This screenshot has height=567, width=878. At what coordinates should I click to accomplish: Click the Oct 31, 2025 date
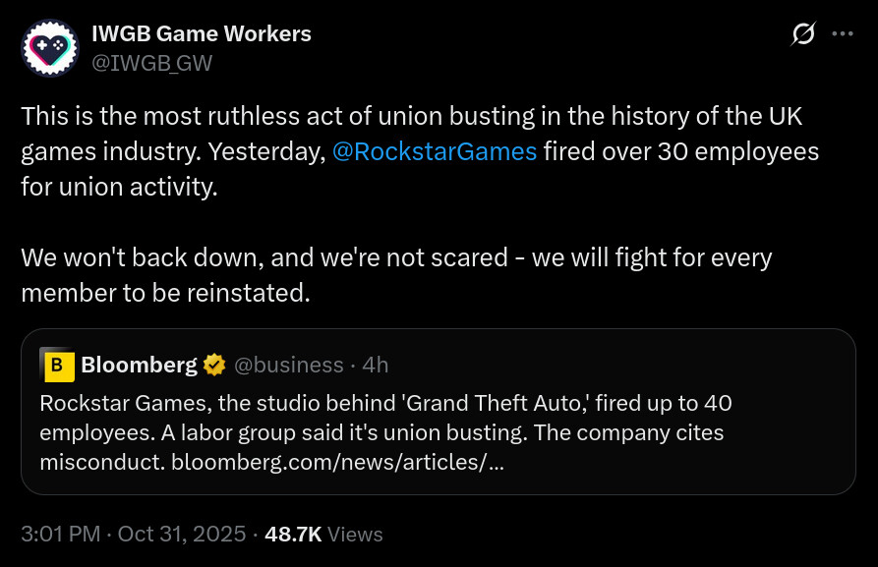pos(182,535)
